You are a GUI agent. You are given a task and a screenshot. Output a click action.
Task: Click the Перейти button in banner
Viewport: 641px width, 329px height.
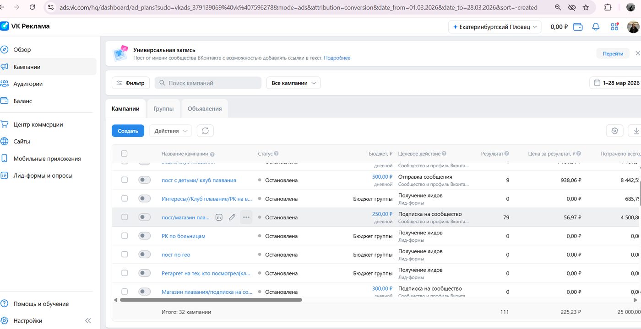pos(613,53)
